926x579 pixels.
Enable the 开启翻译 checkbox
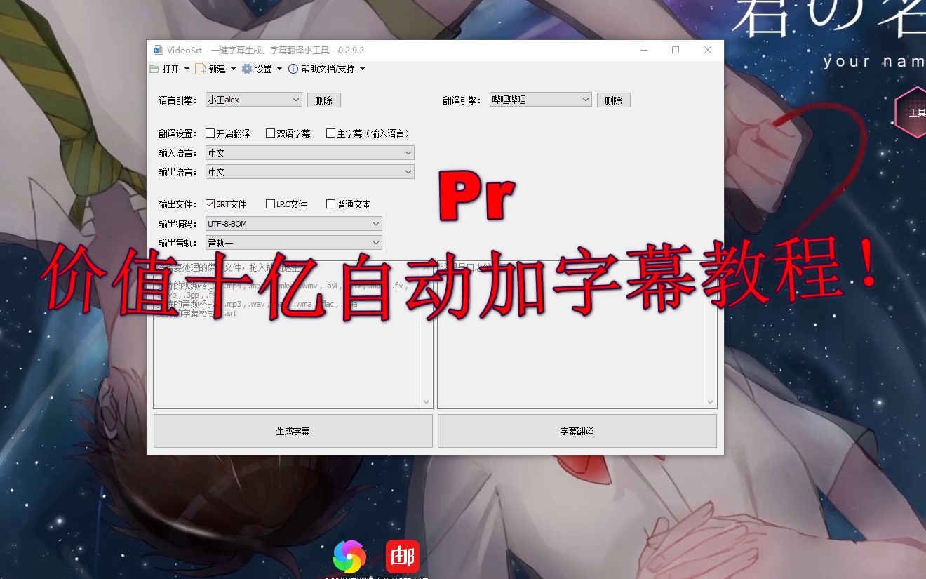point(210,133)
